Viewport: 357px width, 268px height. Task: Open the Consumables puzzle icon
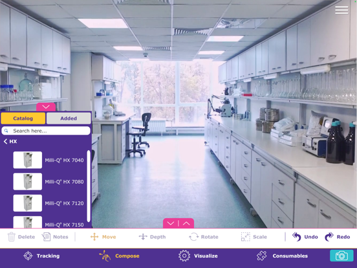[x=262, y=256]
